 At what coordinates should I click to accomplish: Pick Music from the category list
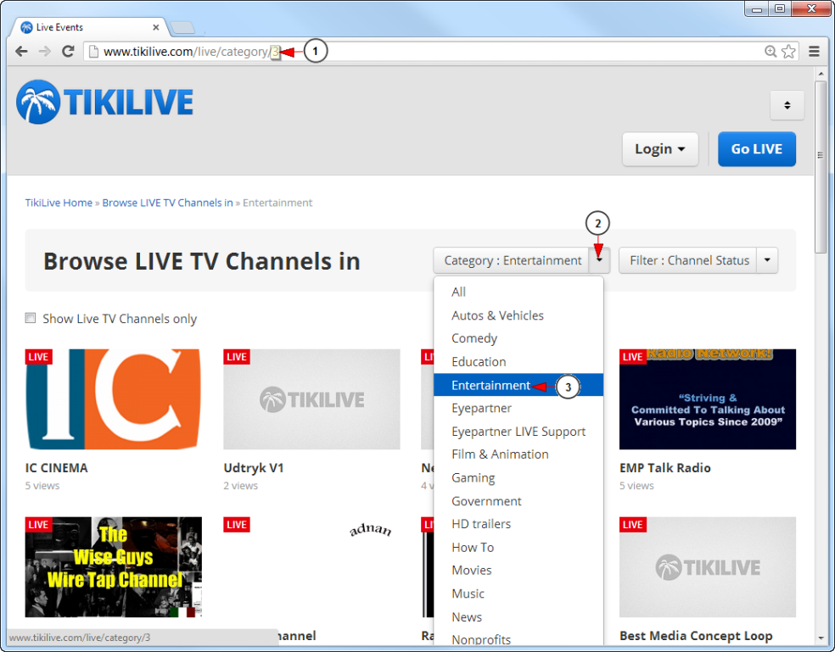pos(518,594)
